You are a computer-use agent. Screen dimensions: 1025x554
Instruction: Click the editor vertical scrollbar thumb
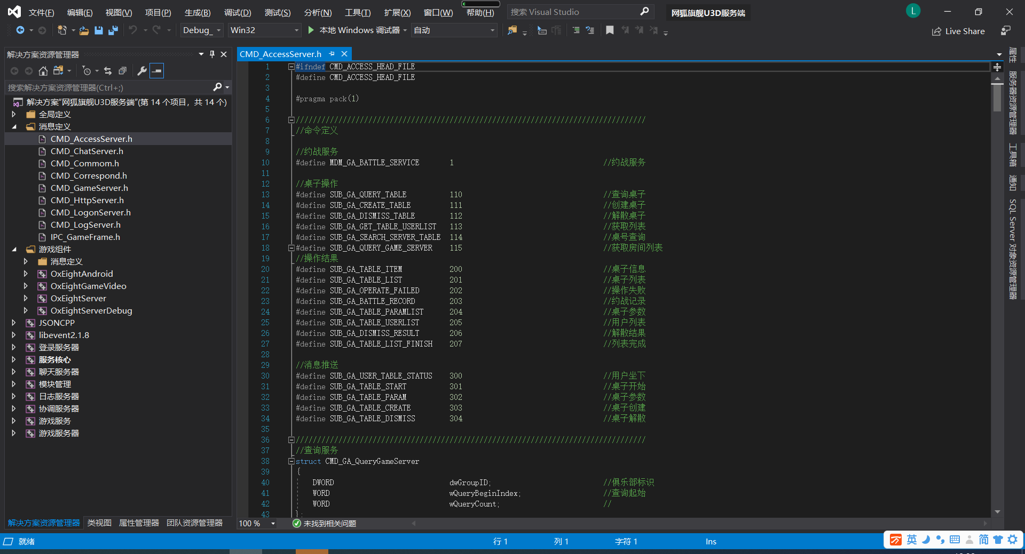point(997,98)
